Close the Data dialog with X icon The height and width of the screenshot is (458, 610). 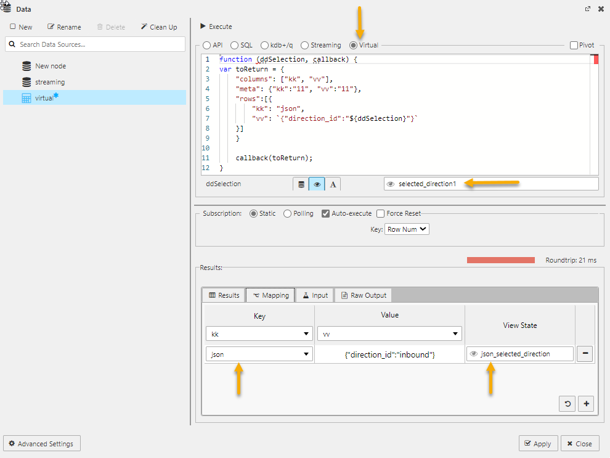(x=601, y=9)
